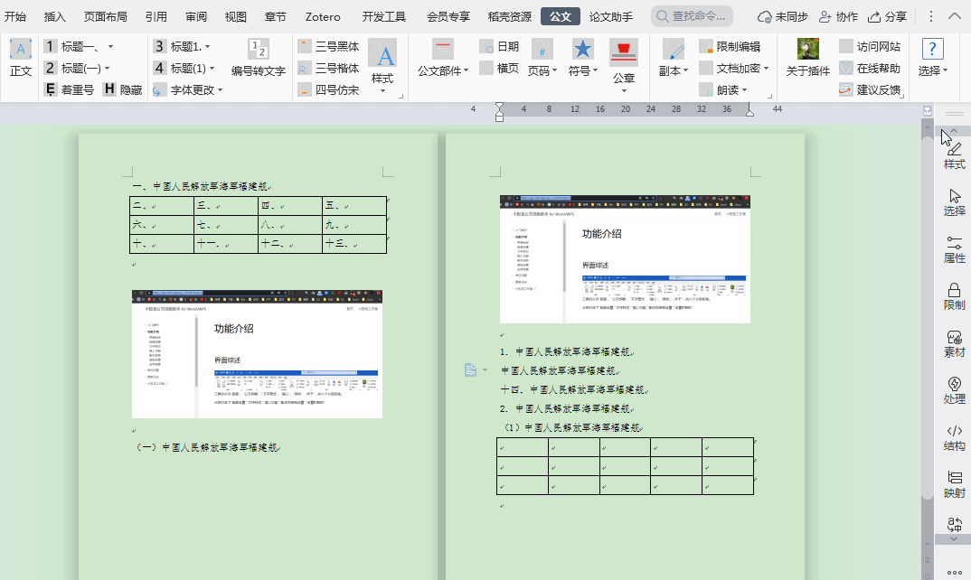Enable 限制编辑 restrict editing
Image resolution: width=971 pixels, height=580 pixels.
click(x=730, y=46)
